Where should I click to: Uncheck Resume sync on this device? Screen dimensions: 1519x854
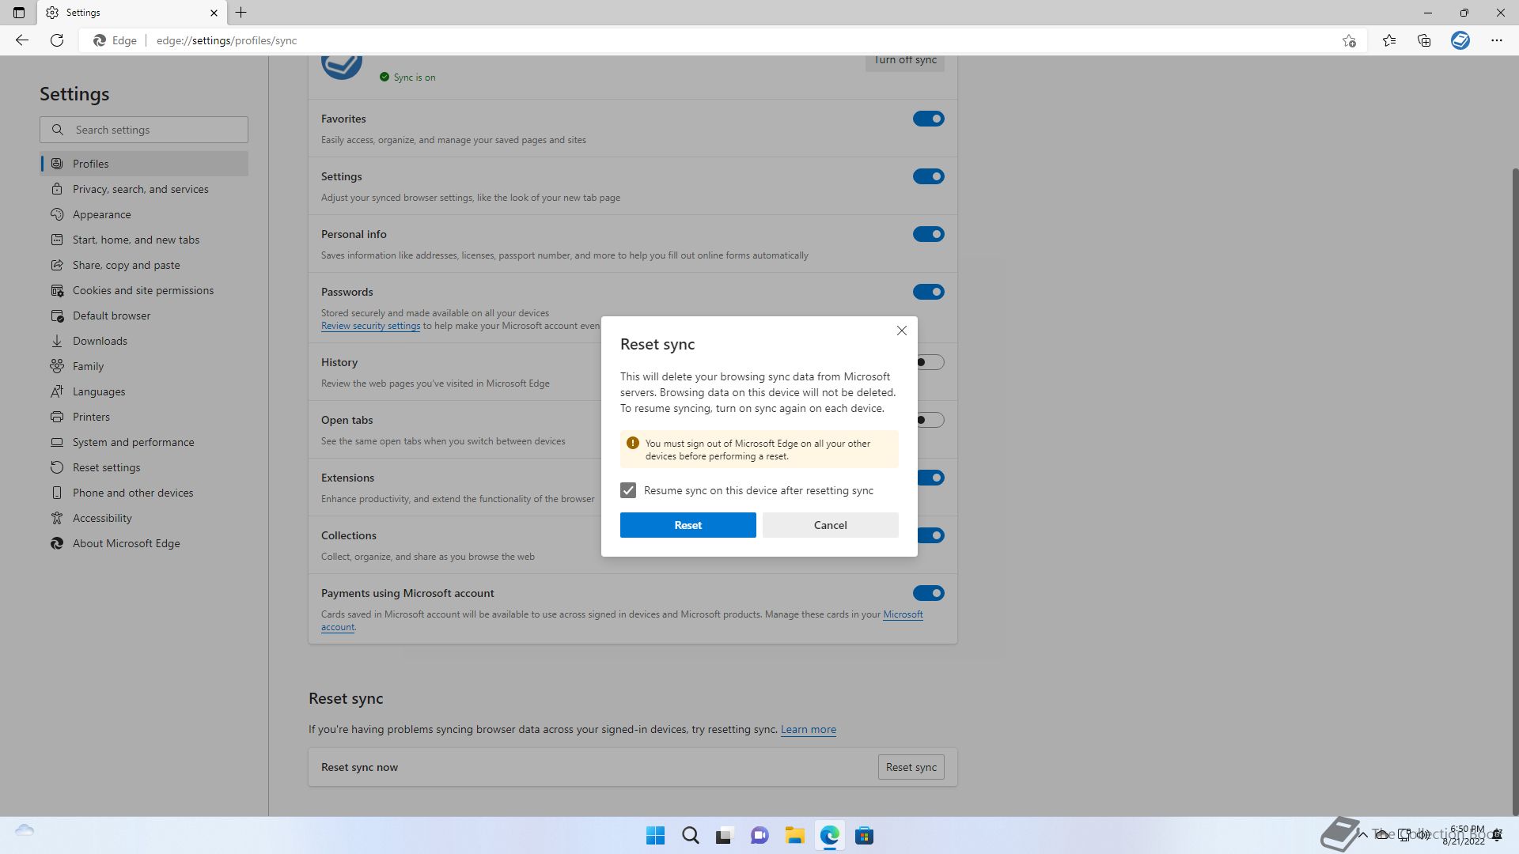click(628, 490)
